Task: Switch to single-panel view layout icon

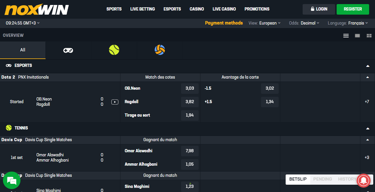Action: (x=357, y=36)
